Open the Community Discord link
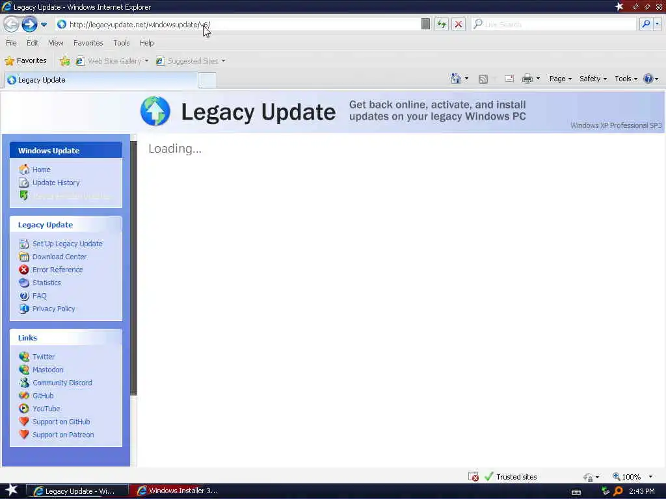Screen dimensions: 666x499 click(x=62, y=383)
